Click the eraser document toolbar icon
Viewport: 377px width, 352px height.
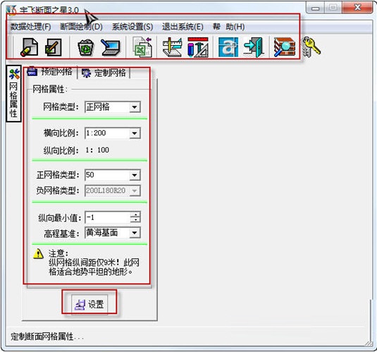pyautogui.click(x=29, y=47)
